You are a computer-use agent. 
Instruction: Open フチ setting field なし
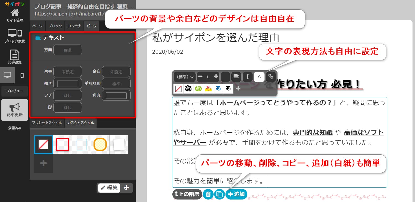(68, 95)
